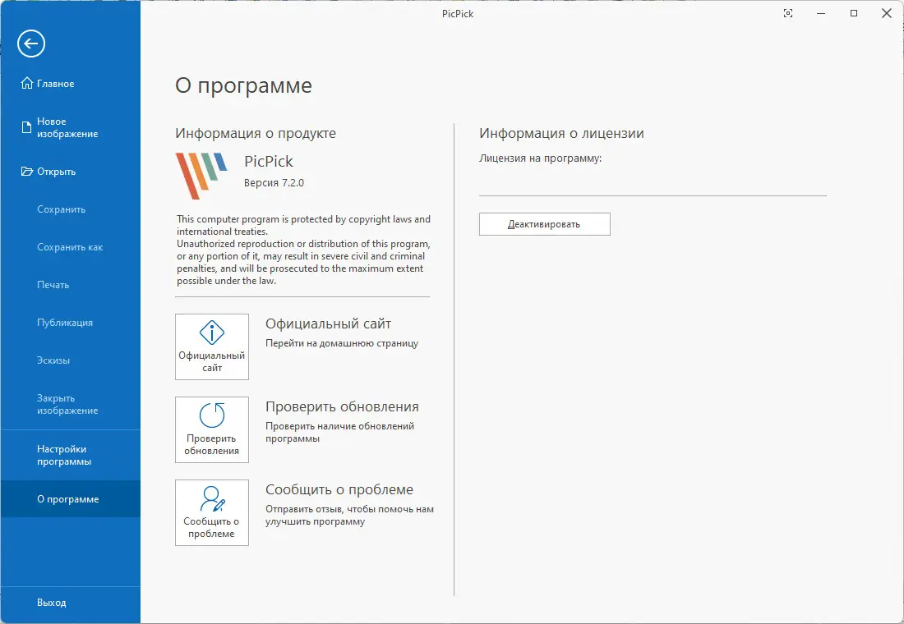The image size is (904, 624).
Task: Click the Проверить наличие обновлений description
Action: coord(339,432)
